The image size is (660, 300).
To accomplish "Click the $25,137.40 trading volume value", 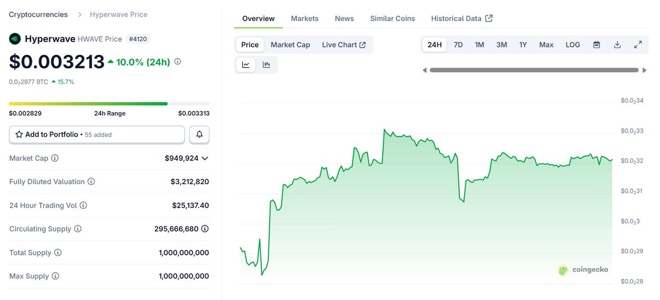I will [190, 205].
